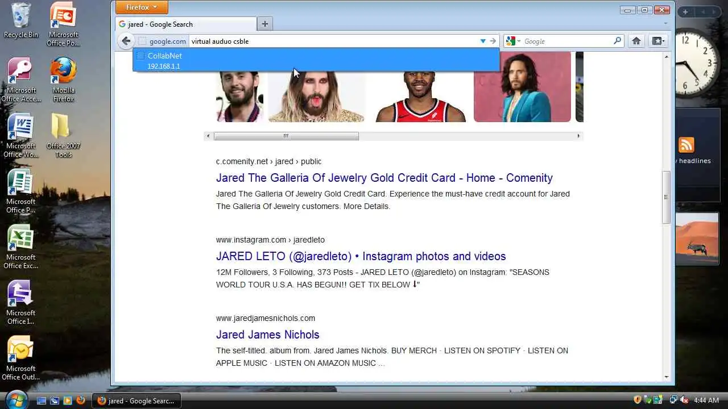Click the URL bar containing 'virtual auduo csble'
The height and width of the screenshot is (409, 728).
(333, 41)
